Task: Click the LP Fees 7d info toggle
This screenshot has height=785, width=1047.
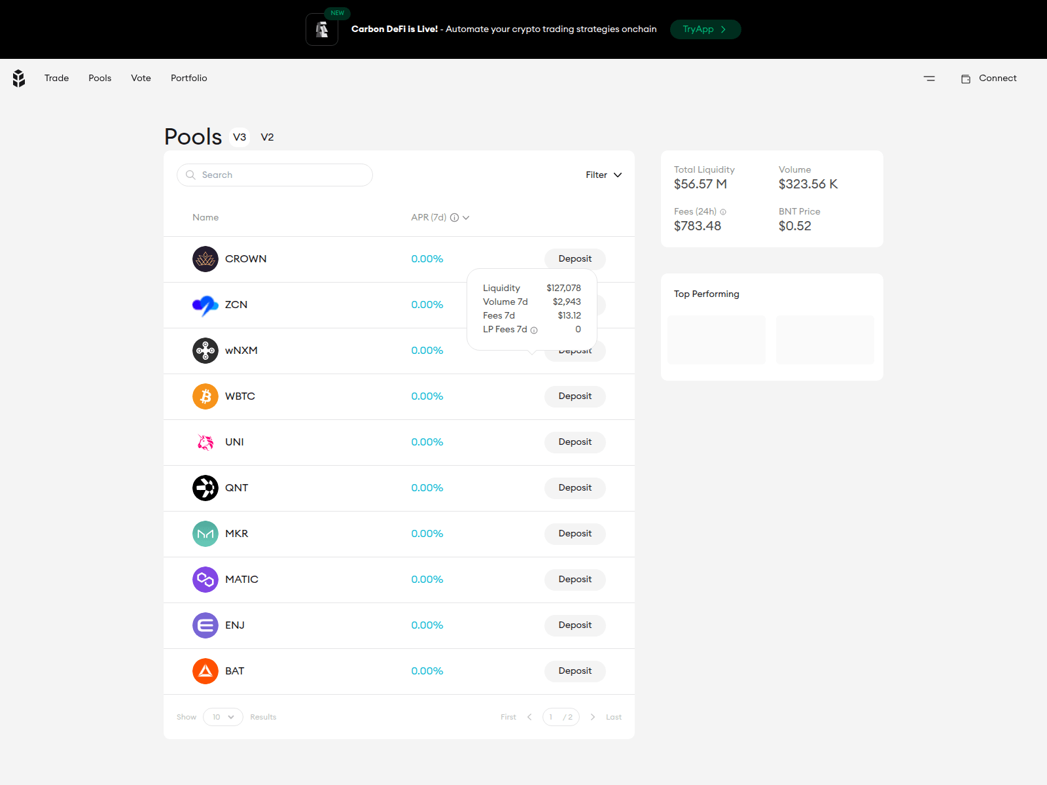Action: pos(533,330)
